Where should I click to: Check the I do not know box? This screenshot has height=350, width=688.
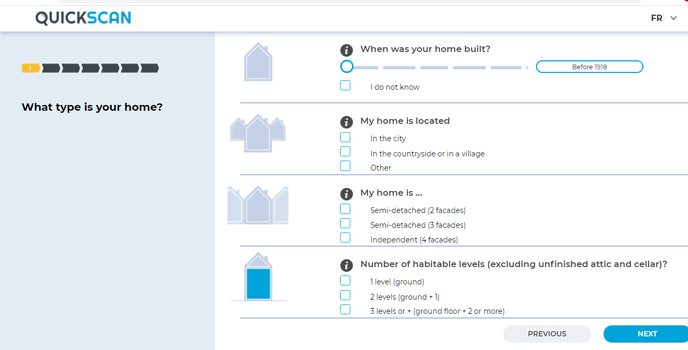click(x=345, y=85)
